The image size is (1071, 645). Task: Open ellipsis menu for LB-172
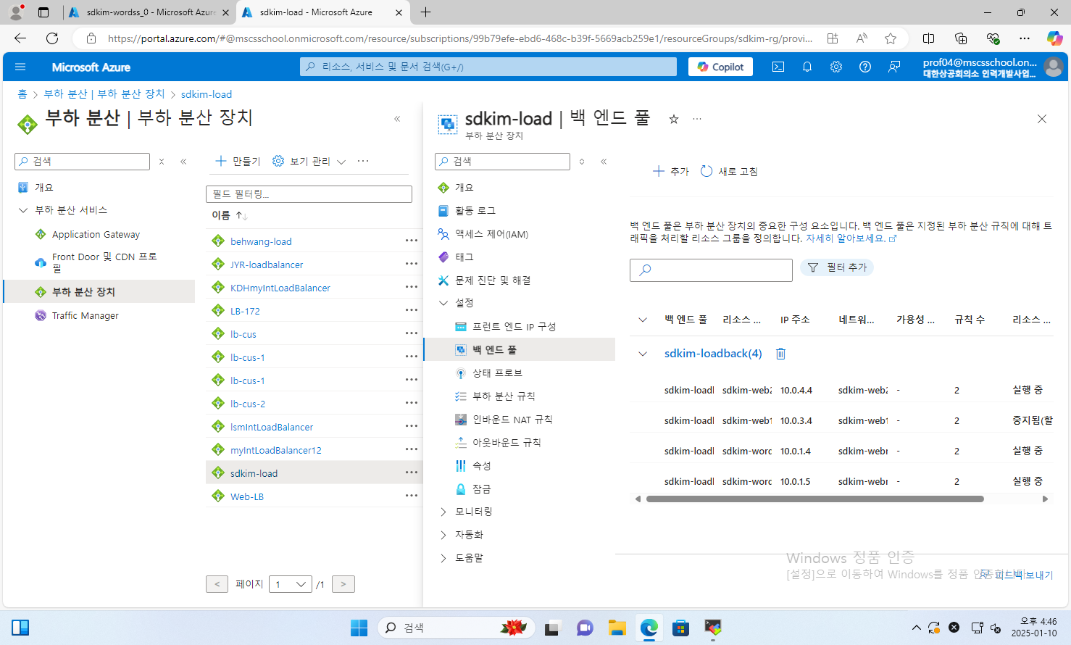pos(412,310)
